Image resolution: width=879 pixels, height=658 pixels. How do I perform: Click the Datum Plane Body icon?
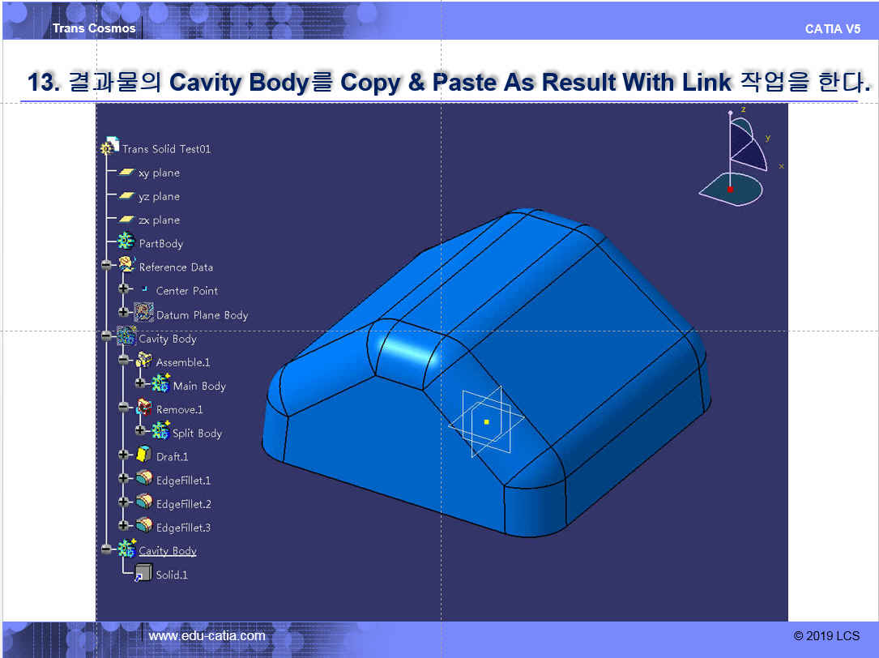[x=143, y=313]
